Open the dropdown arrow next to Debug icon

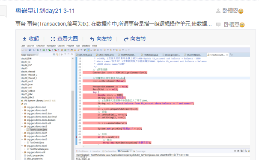pos(41,50)
